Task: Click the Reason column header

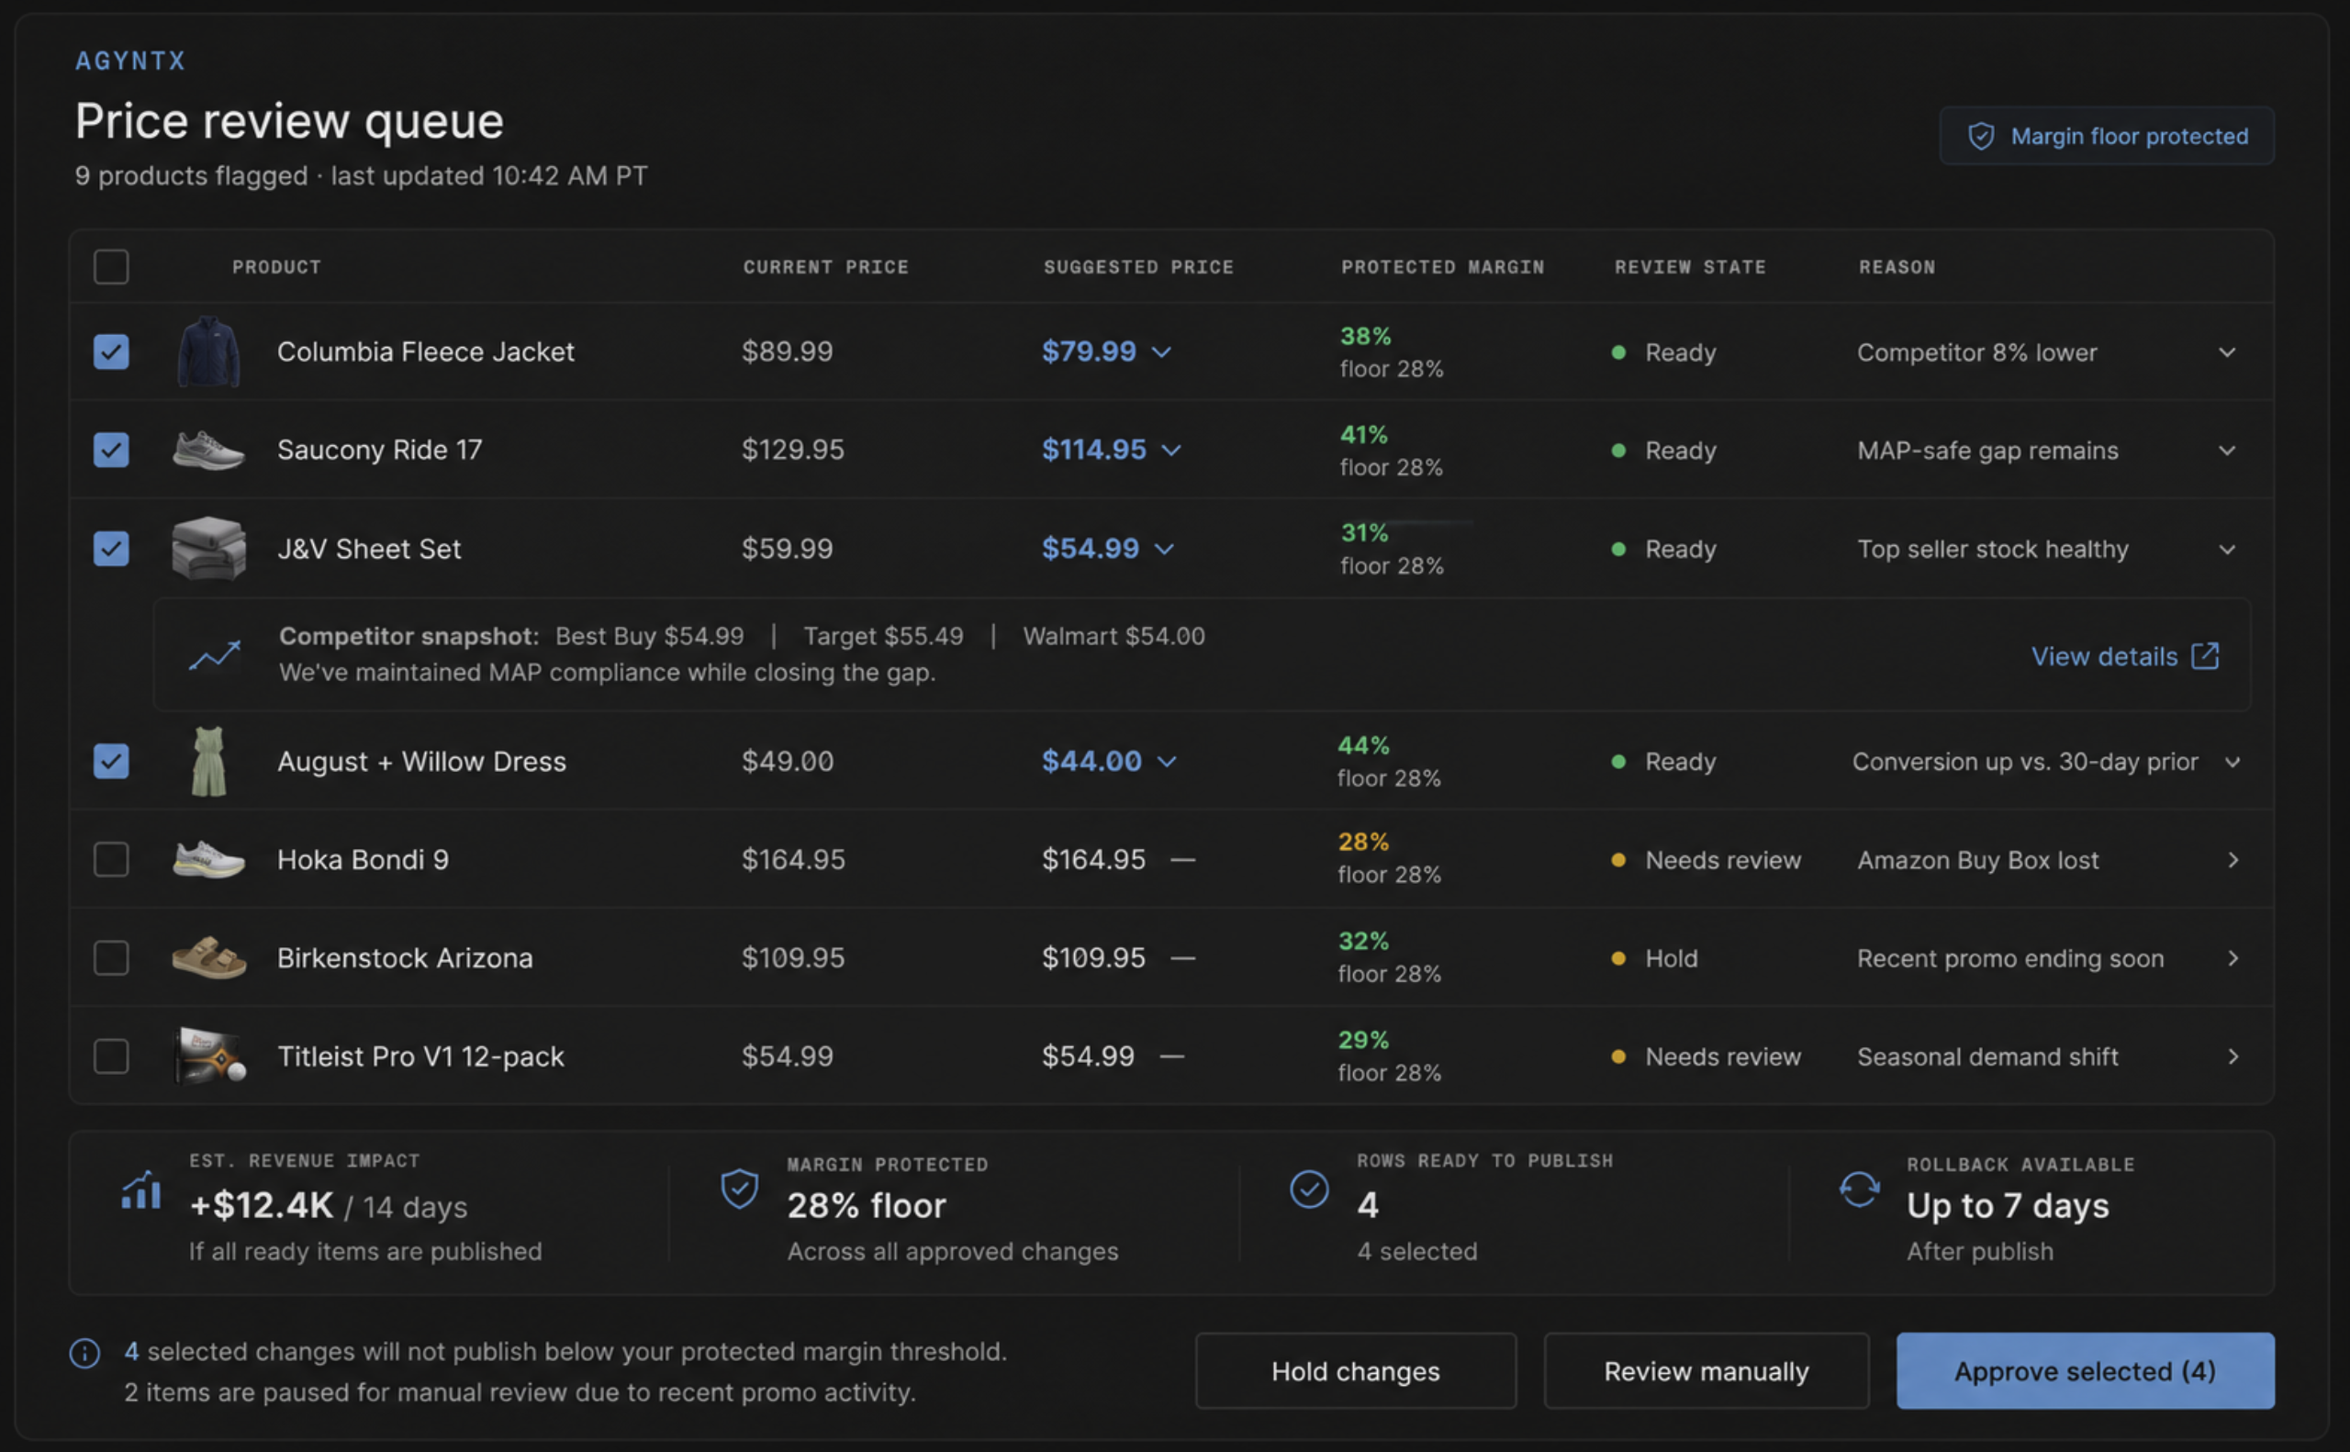Action: click(1897, 267)
